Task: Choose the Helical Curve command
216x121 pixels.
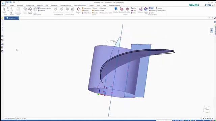Action: coord(86,13)
